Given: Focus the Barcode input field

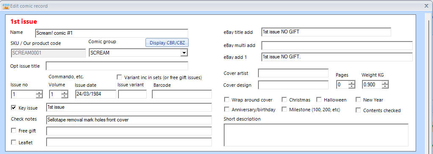Looking at the screenshot, I should (182, 94).
